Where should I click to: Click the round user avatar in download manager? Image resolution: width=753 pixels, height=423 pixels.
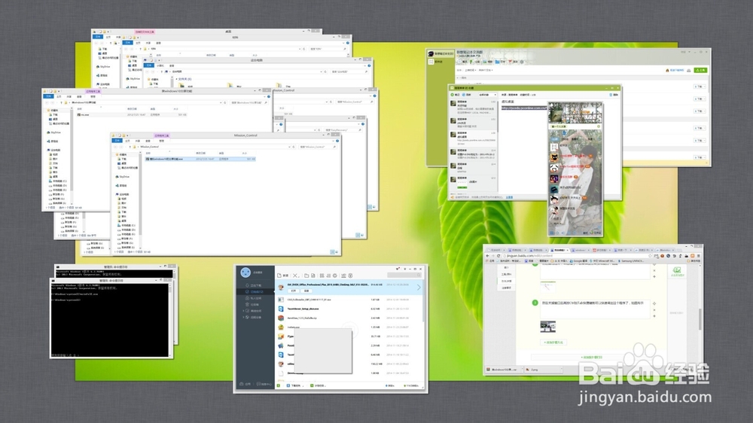[x=245, y=272]
